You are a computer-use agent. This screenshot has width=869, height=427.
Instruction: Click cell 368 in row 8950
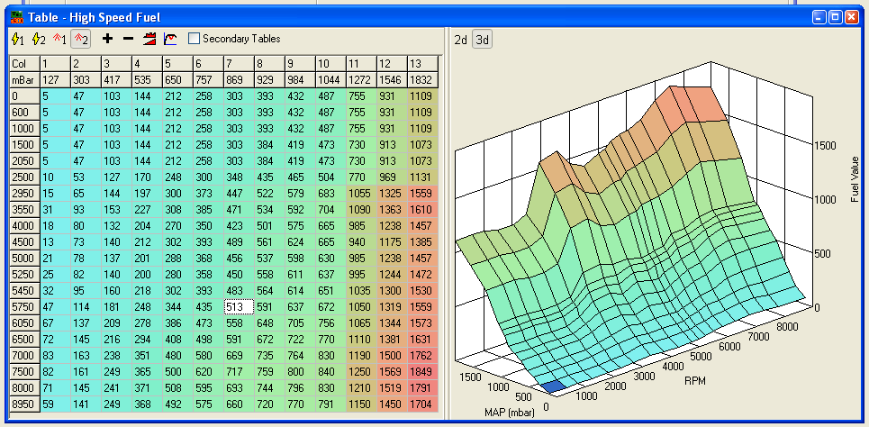click(148, 404)
